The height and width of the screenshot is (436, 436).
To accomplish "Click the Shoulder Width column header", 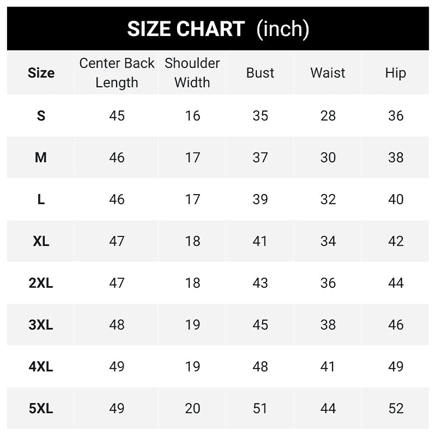I will coord(192,73).
